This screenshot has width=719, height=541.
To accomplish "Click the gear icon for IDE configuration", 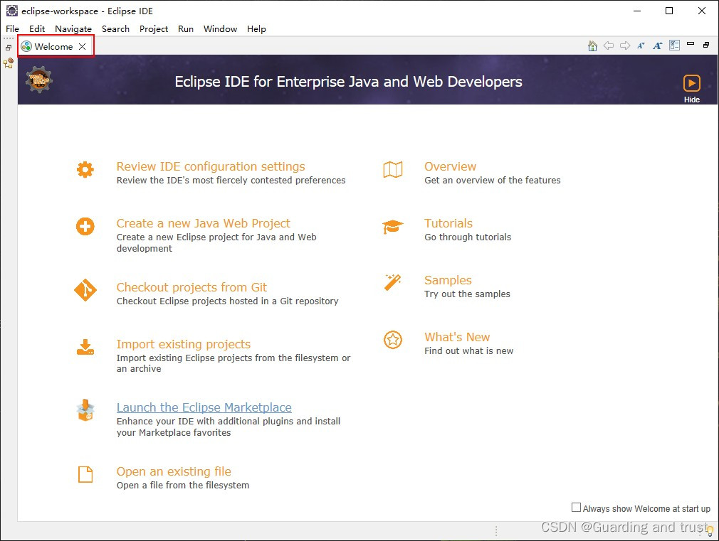I will (x=85, y=169).
